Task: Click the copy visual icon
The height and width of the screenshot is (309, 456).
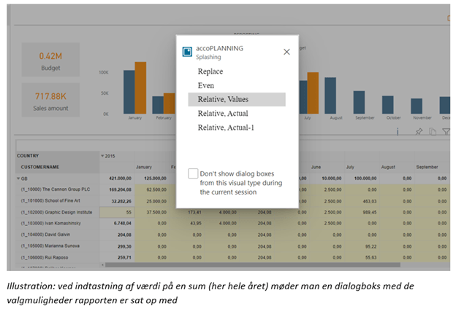Action: pyautogui.click(x=433, y=132)
